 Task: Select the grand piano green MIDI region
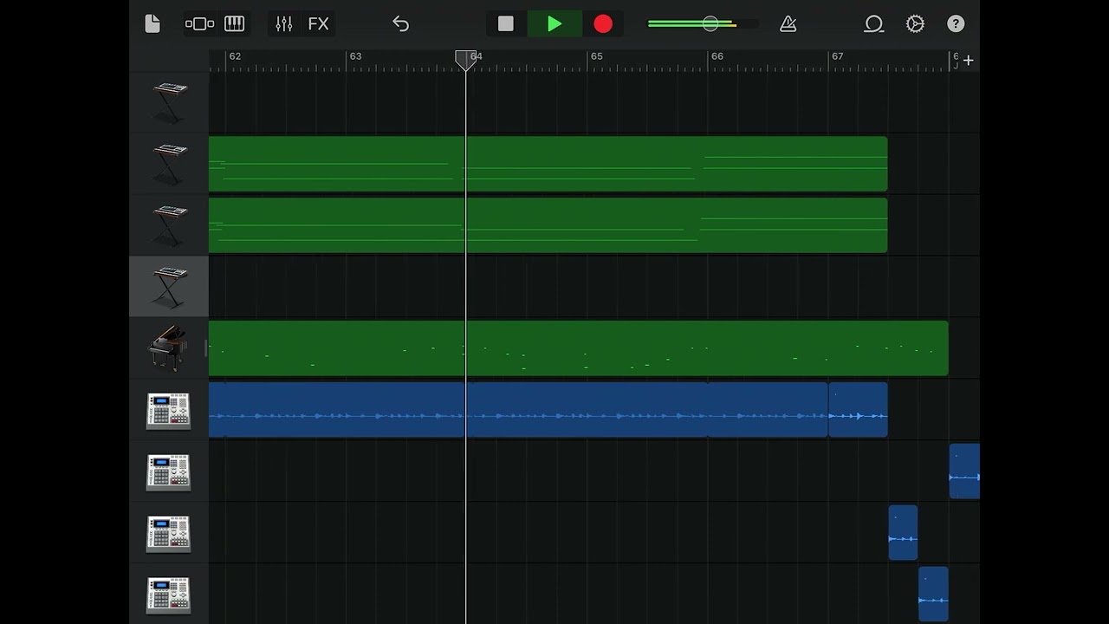578,348
